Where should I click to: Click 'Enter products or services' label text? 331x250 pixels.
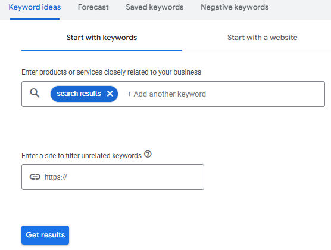click(111, 72)
